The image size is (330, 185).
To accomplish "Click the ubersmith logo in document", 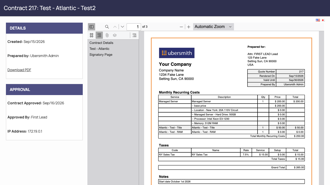I will (177, 53).
